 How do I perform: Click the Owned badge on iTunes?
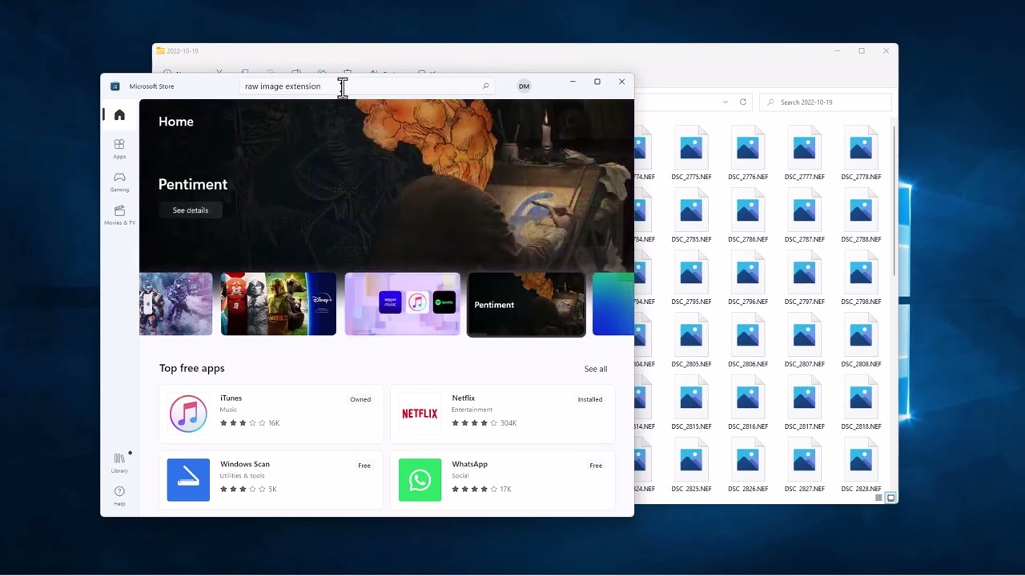point(360,399)
